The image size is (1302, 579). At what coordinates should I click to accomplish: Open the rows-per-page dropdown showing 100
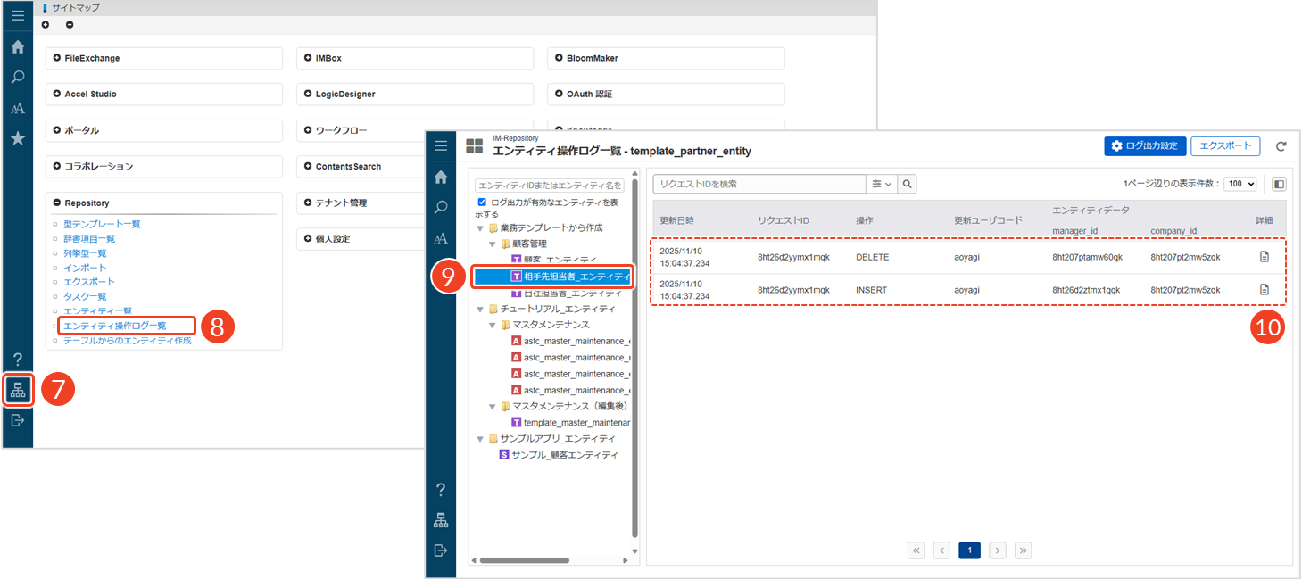coord(1240,184)
